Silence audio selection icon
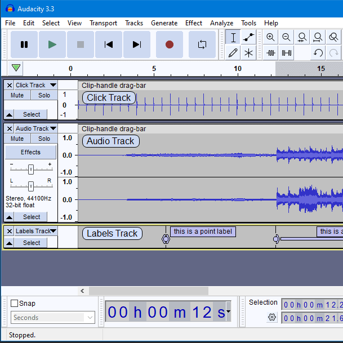This screenshot has height=343, width=343. coord(286,53)
